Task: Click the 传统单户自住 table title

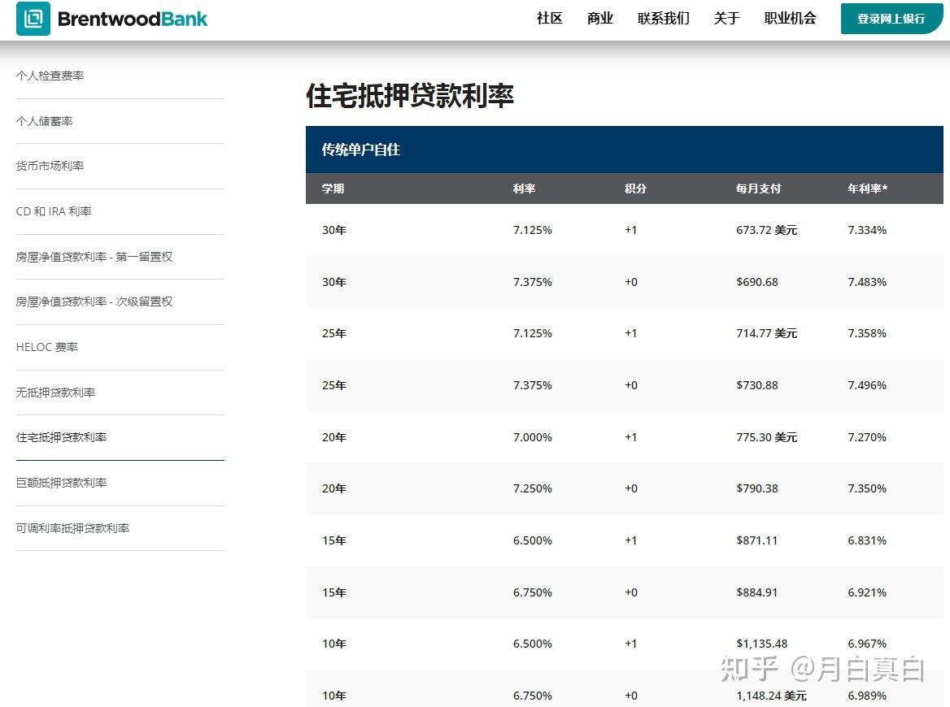Action: (360, 150)
